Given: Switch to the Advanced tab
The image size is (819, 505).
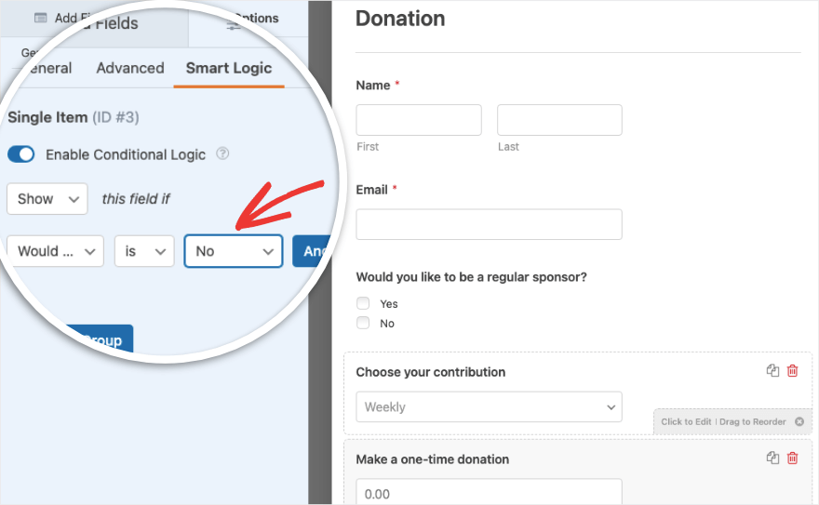Looking at the screenshot, I should click(x=130, y=68).
